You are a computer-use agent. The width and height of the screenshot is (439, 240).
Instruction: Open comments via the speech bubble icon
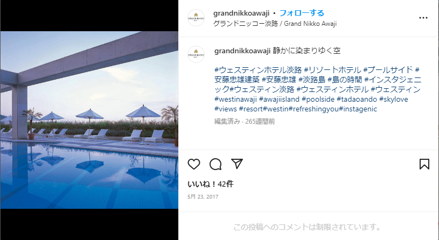pyautogui.click(x=215, y=164)
